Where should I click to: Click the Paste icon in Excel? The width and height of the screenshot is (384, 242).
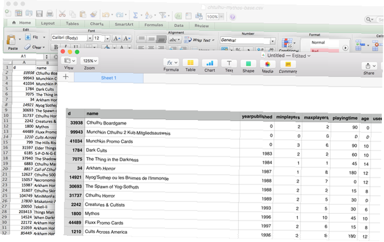[x=12, y=40]
